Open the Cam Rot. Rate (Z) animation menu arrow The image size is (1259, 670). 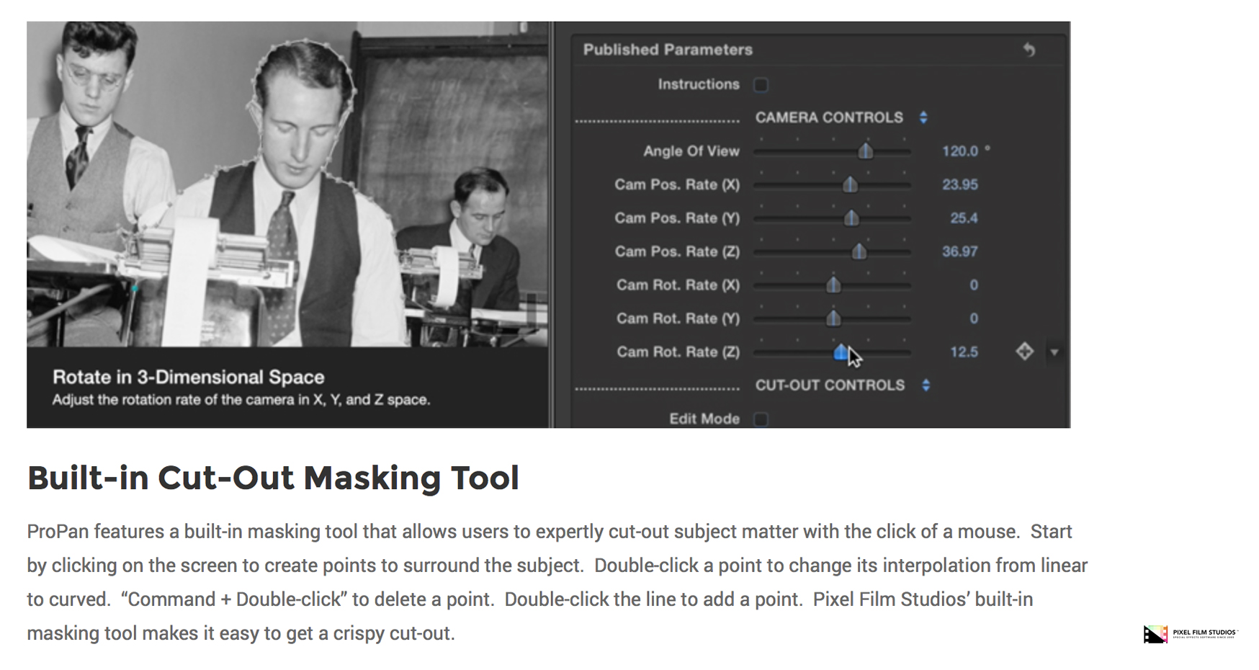tap(1054, 352)
